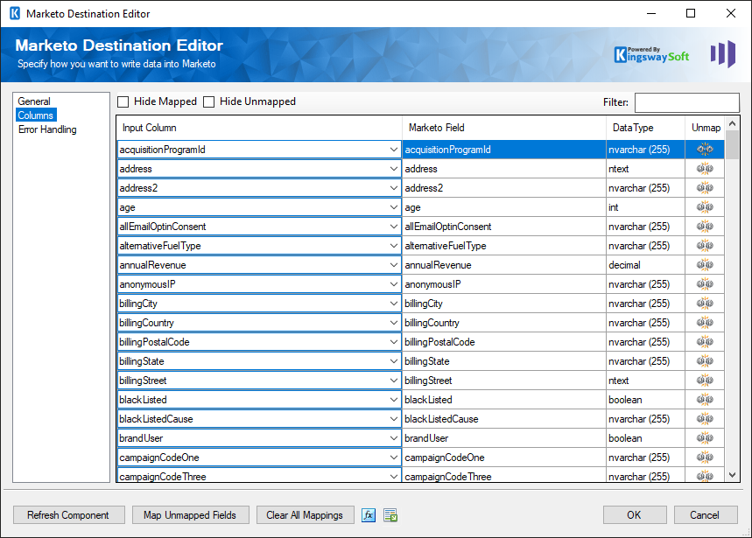
Task: Unmap the allEmailOptinConsent mapping
Action: tap(705, 226)
